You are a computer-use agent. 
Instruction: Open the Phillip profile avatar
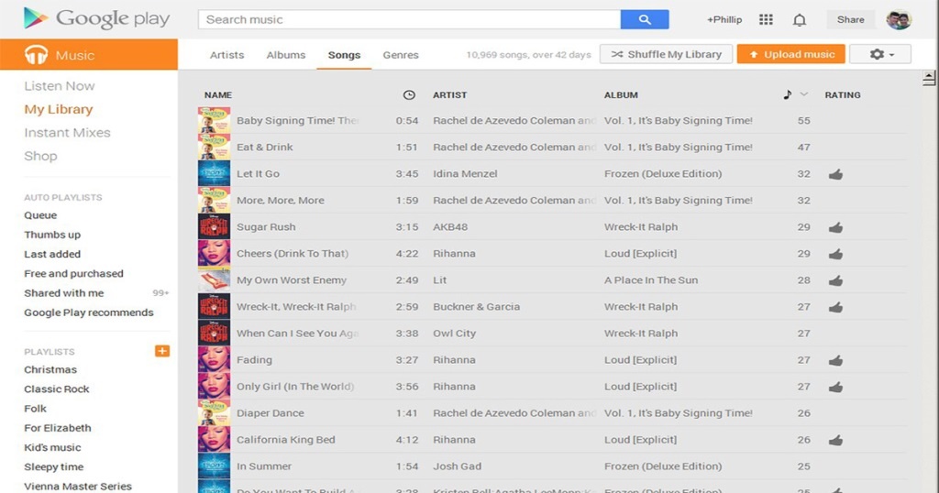(x=899, y=19)
